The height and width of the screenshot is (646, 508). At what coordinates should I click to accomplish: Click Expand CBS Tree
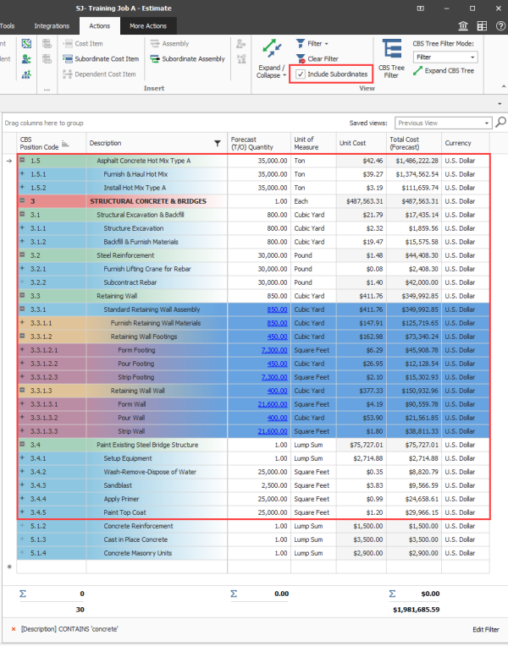pyautogui.click(x=443, y=71)
